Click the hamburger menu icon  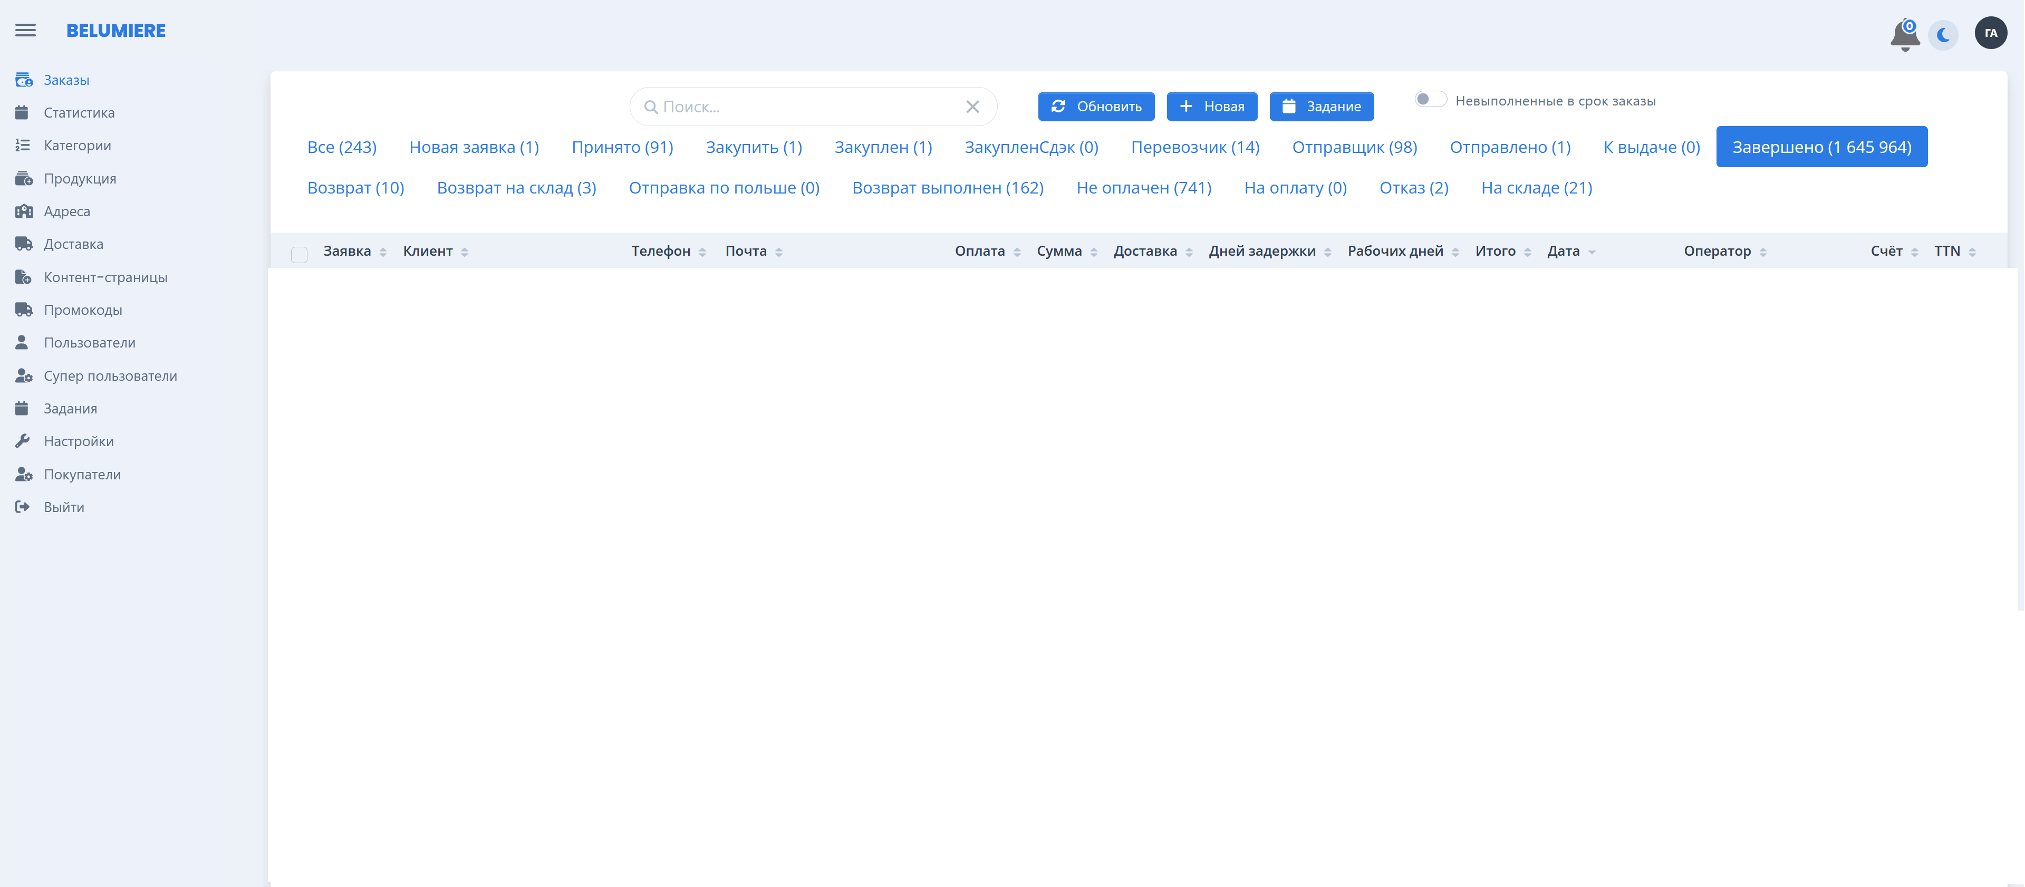click(25, 31)
